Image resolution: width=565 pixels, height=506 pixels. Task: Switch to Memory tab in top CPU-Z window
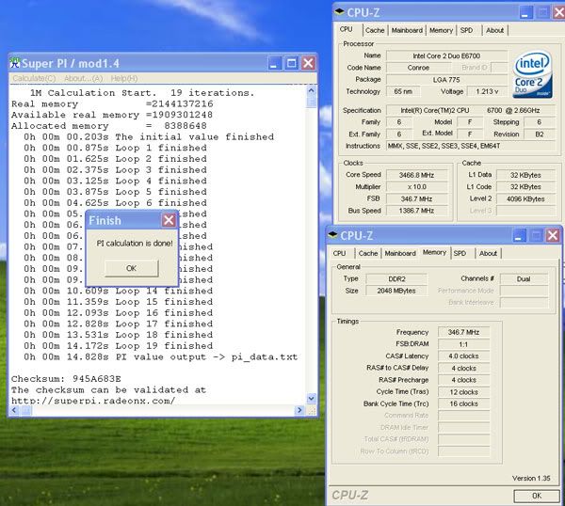pyautogui.click(x=441, y=30)
